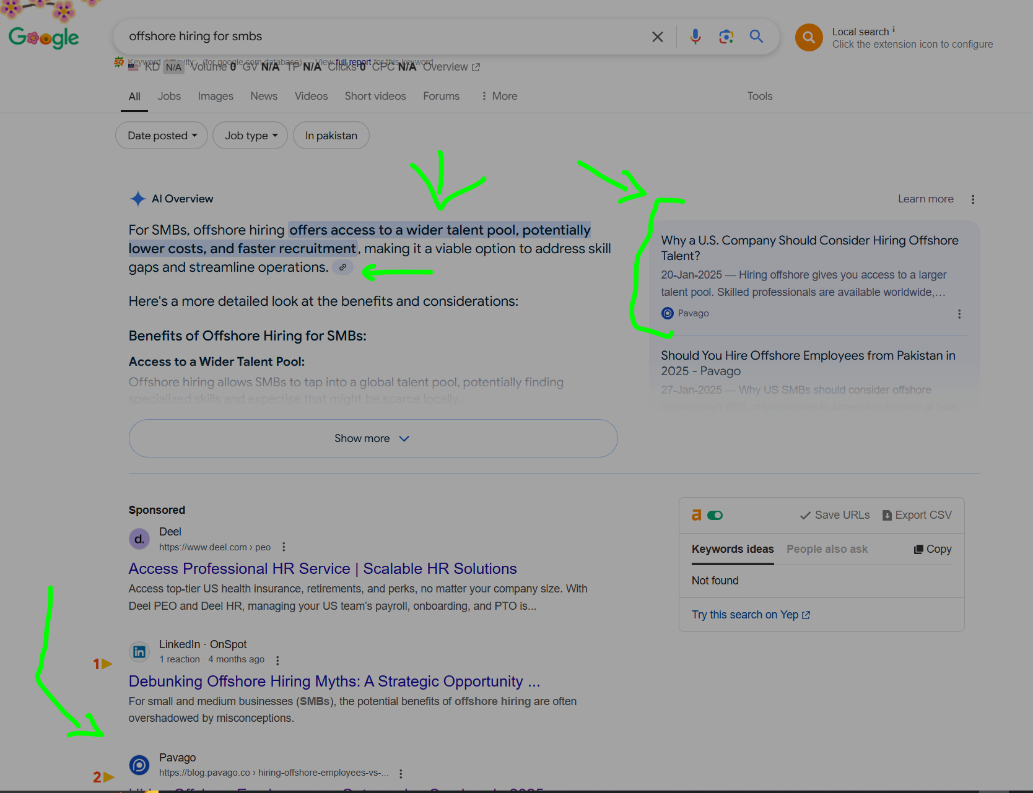Open Access Professional HR Service ad
Viewport: 1033px width, 793px height.
(323, 569)
